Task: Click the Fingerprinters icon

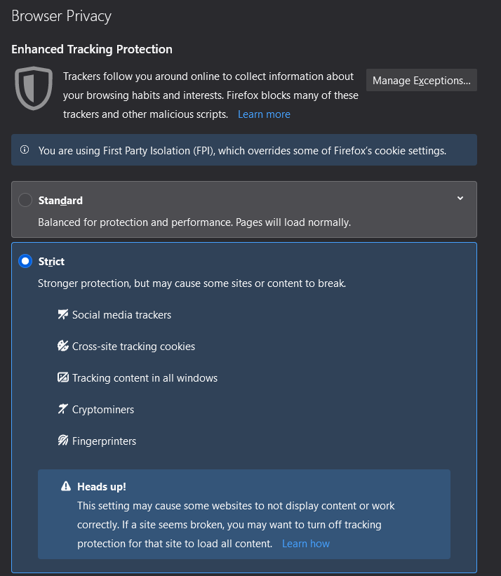Action: click(63, 441)
